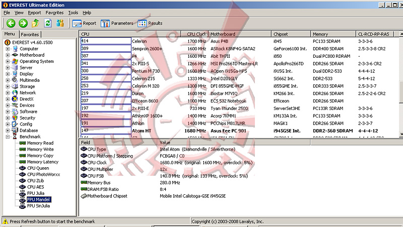Select the Efficeon 8600 result row
Screen dimensions: 403x227
(240, 101)
